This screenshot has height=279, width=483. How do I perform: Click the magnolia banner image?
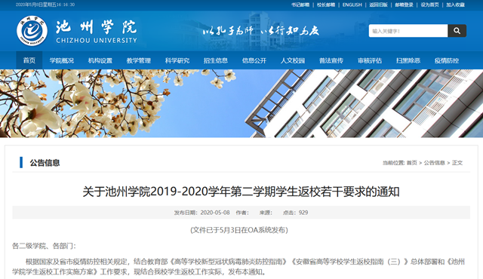[x=241, y=103]
